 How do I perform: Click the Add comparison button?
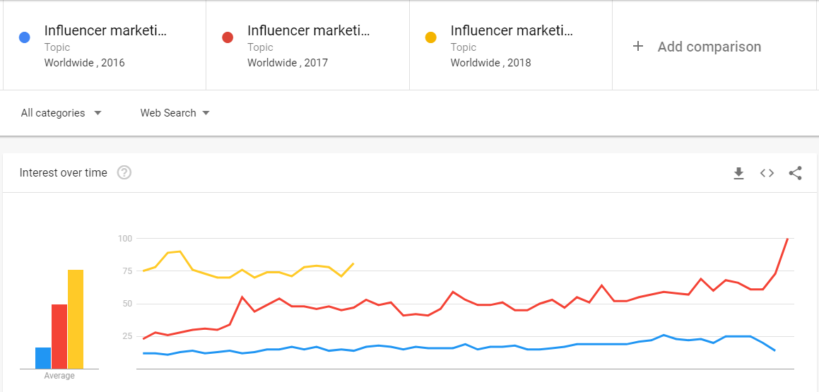click(709, 47)
